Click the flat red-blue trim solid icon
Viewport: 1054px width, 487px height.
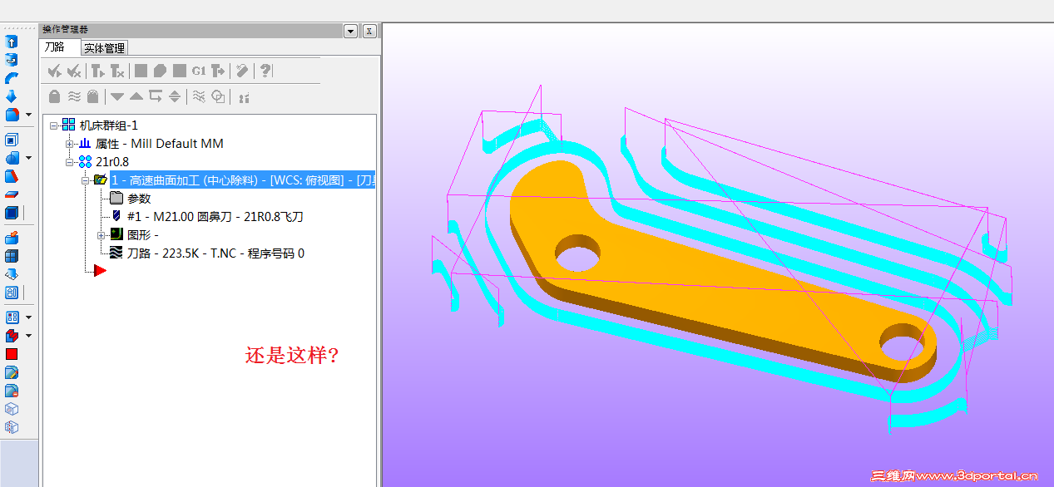tap(12, 194)
